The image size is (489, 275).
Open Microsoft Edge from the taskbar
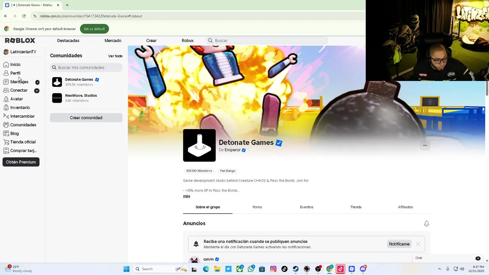coord(206,269)
